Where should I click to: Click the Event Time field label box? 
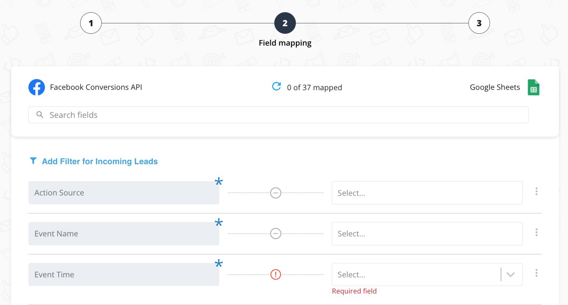coord(124,274)
